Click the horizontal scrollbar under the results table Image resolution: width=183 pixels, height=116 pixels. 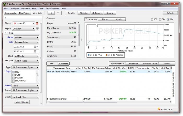[83, 102]
